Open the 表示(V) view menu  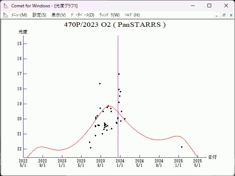coord(58,15)
